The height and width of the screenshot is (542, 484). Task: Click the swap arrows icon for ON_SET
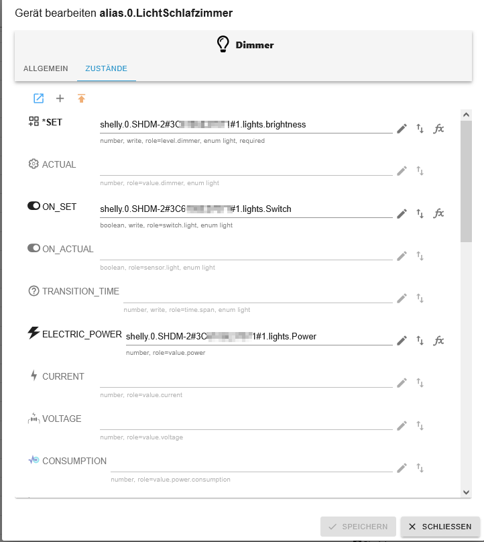pyautogui.click(x=420, y=213)
